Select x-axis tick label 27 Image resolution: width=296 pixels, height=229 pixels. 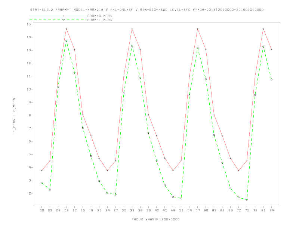tap(115, 210)
